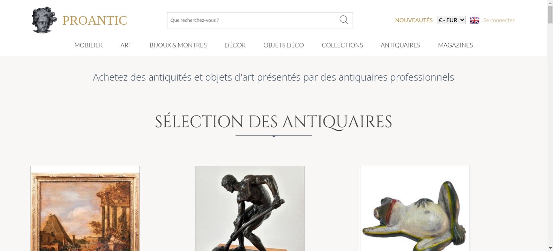Screen dimensions: 553x251
Task: Open the currency selector showing € - EUR
Action: point(451,20)
